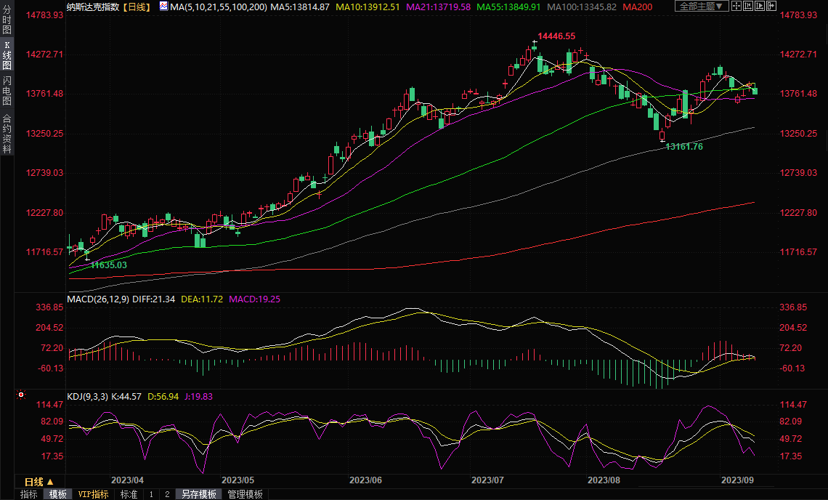Open the 闪电图 side tab

pyautogui.click(x=7, y=91)
